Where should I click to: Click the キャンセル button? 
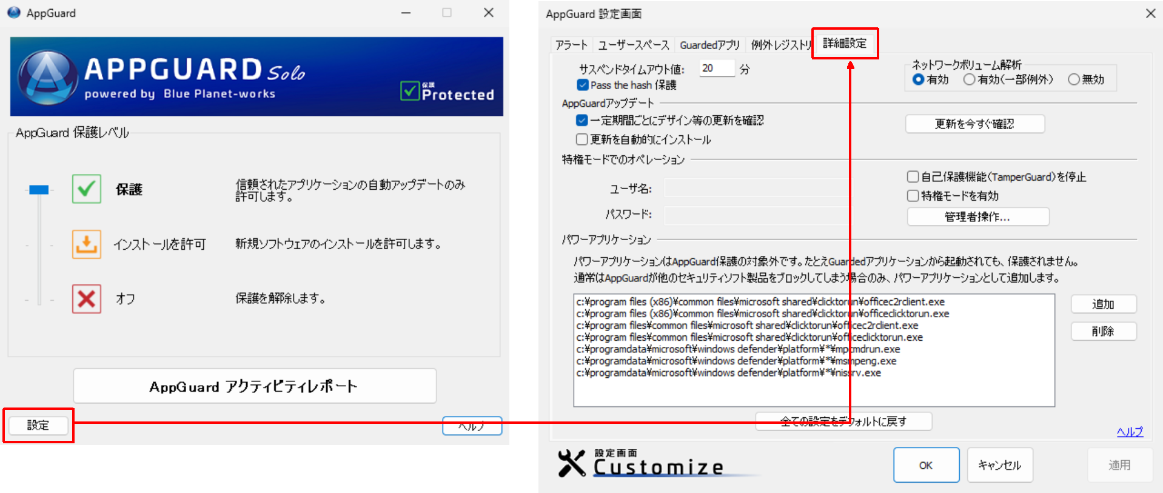click(1000, 465)
